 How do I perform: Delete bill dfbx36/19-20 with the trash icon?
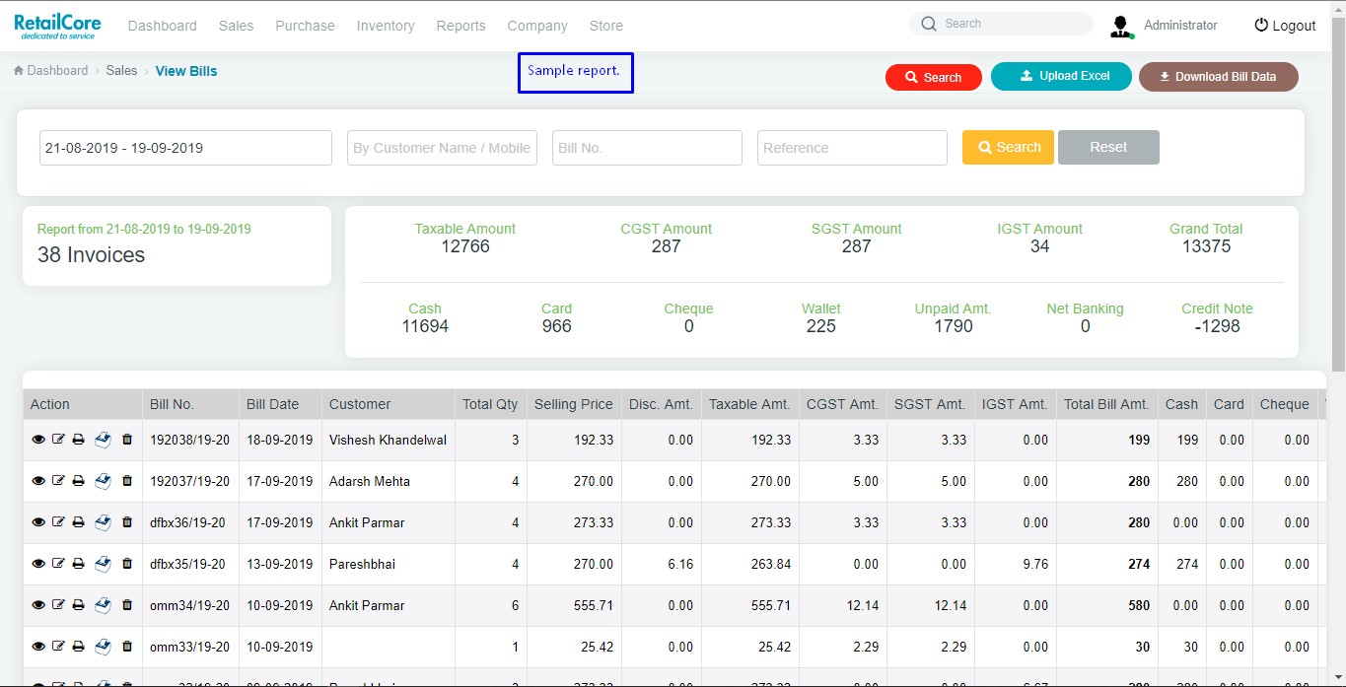point(127,522)
